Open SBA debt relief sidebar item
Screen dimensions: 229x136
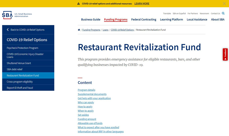[28, 69]
